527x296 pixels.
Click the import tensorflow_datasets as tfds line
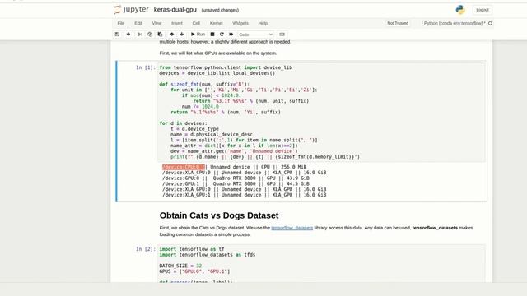[207, 255]
